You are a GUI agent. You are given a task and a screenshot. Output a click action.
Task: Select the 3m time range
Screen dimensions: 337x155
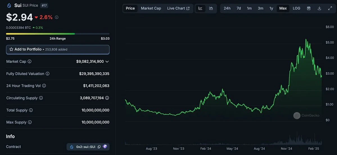tap(261, 8)
